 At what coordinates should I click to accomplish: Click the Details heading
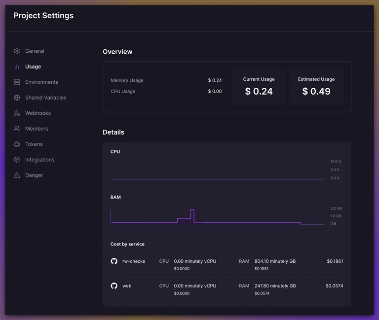[114, 132]
